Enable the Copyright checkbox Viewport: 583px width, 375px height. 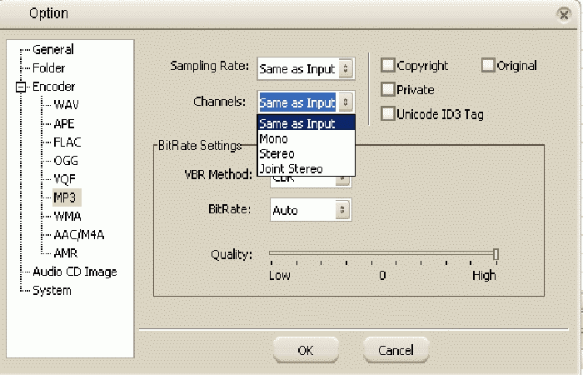point(388,66)
